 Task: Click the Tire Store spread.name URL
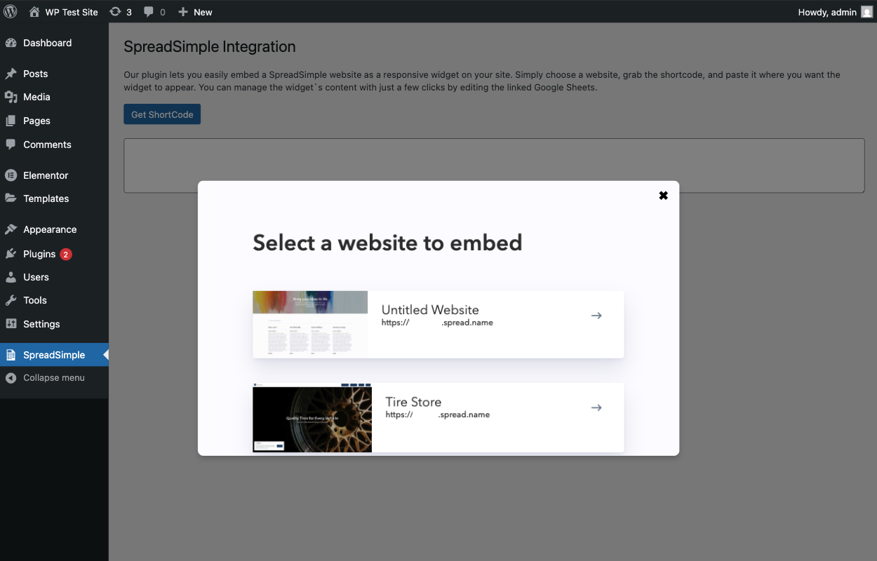(x=438, y=414)
